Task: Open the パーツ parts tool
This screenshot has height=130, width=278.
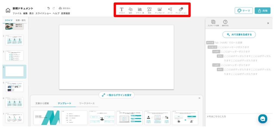Action: (170, 10)
